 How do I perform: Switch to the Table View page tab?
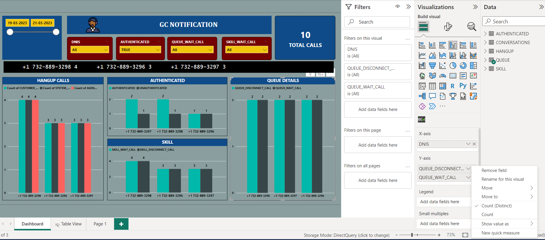click(x=68, y=224)
